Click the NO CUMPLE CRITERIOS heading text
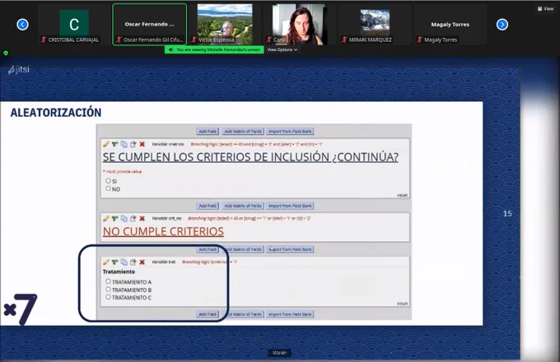Image resolution: width=560 pixels, height=362 pixels. tap(163, 231)
